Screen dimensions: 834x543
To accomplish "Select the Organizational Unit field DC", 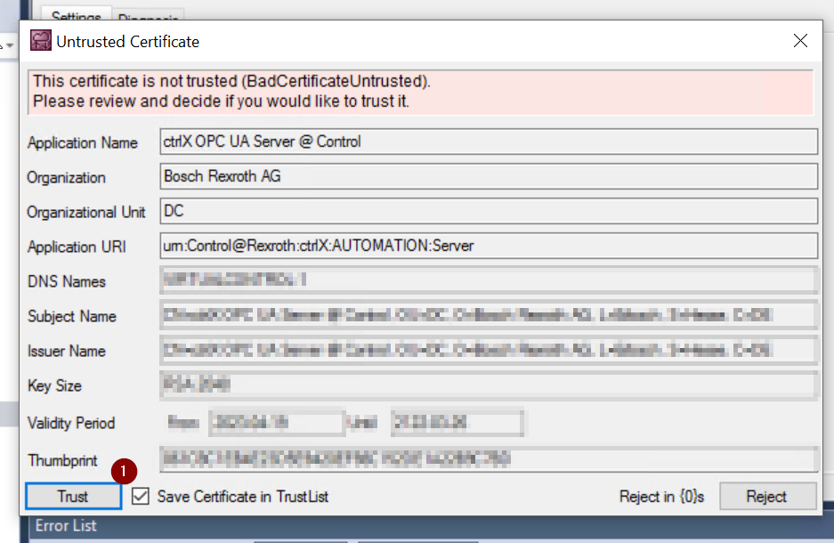I will (489, 211).
